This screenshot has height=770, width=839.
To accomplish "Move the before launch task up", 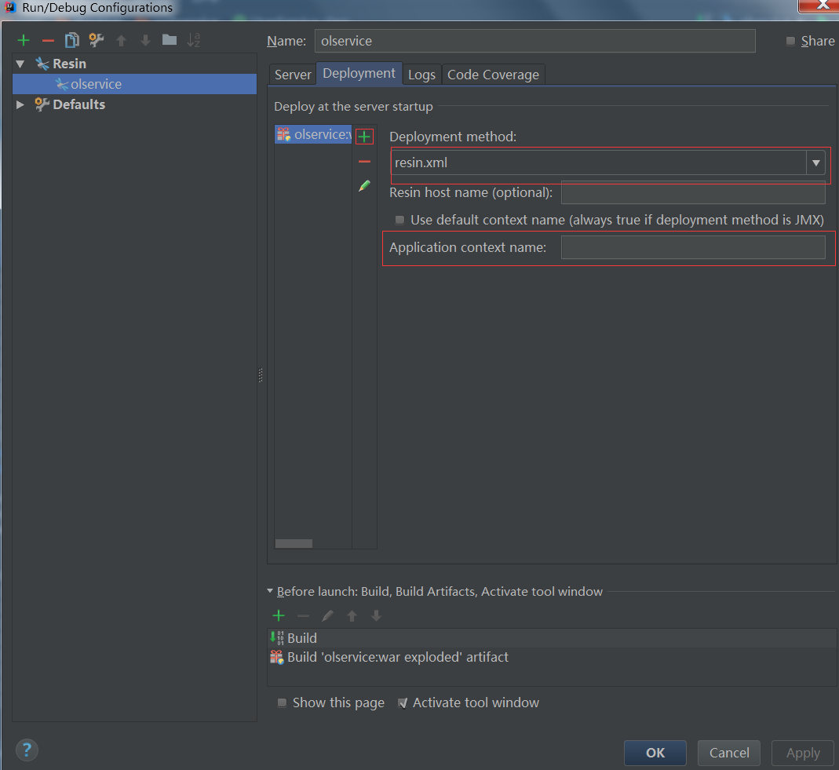I will [x=352, y=616].
